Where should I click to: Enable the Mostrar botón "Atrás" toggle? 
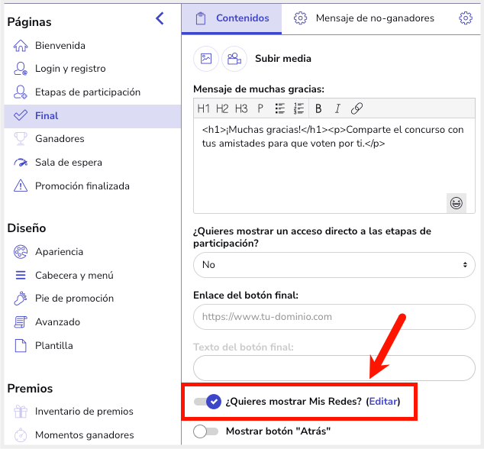coord(207,431)
